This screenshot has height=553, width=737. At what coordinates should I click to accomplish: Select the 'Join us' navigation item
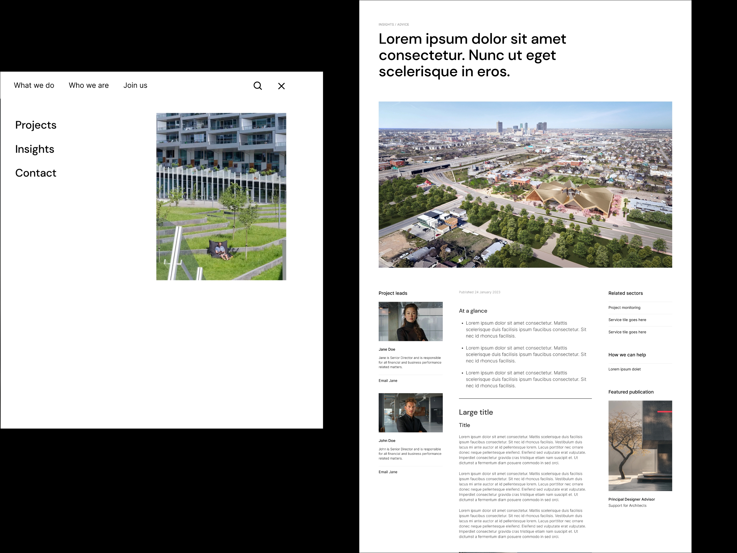[x=135, y=85]
